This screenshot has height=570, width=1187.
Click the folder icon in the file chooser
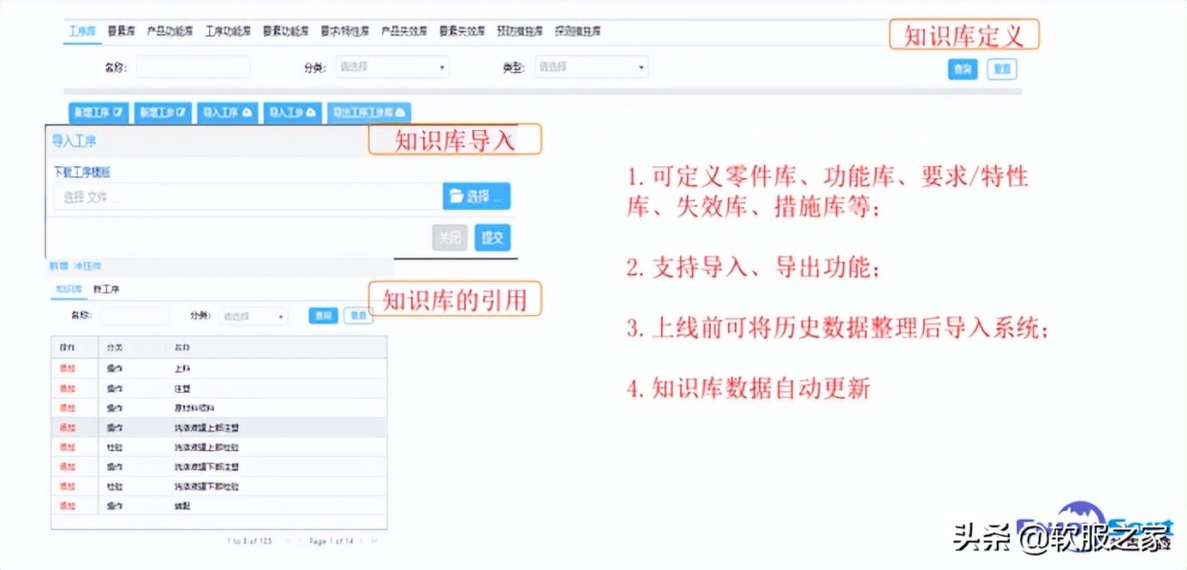(457, 195)
